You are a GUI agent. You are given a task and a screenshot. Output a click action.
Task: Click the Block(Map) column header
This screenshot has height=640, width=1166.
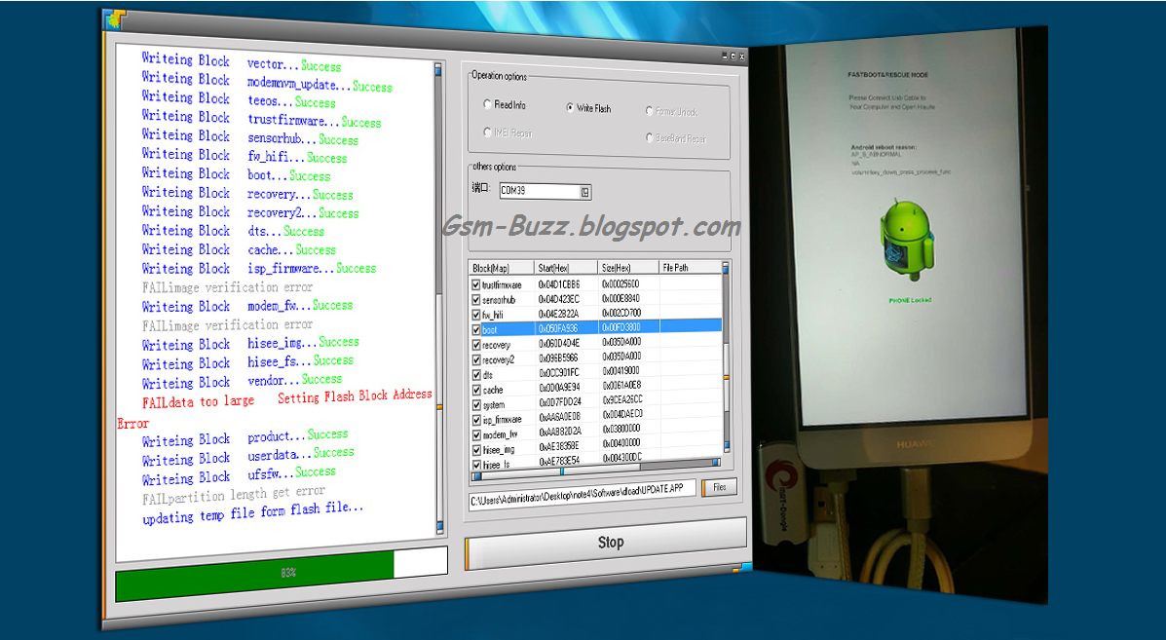pyautogui.click(x=502, y=268)
